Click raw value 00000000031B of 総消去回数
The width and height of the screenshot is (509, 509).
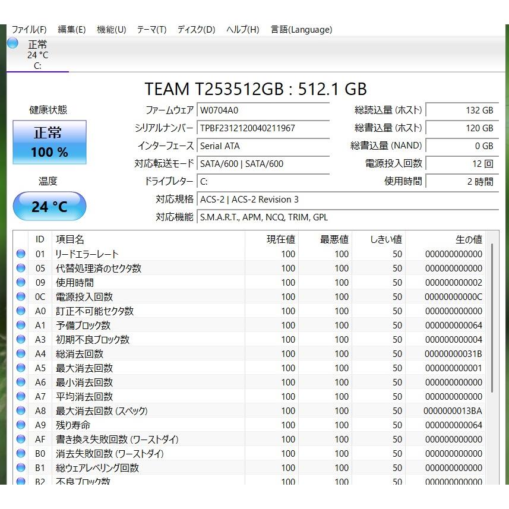point(453,354)
